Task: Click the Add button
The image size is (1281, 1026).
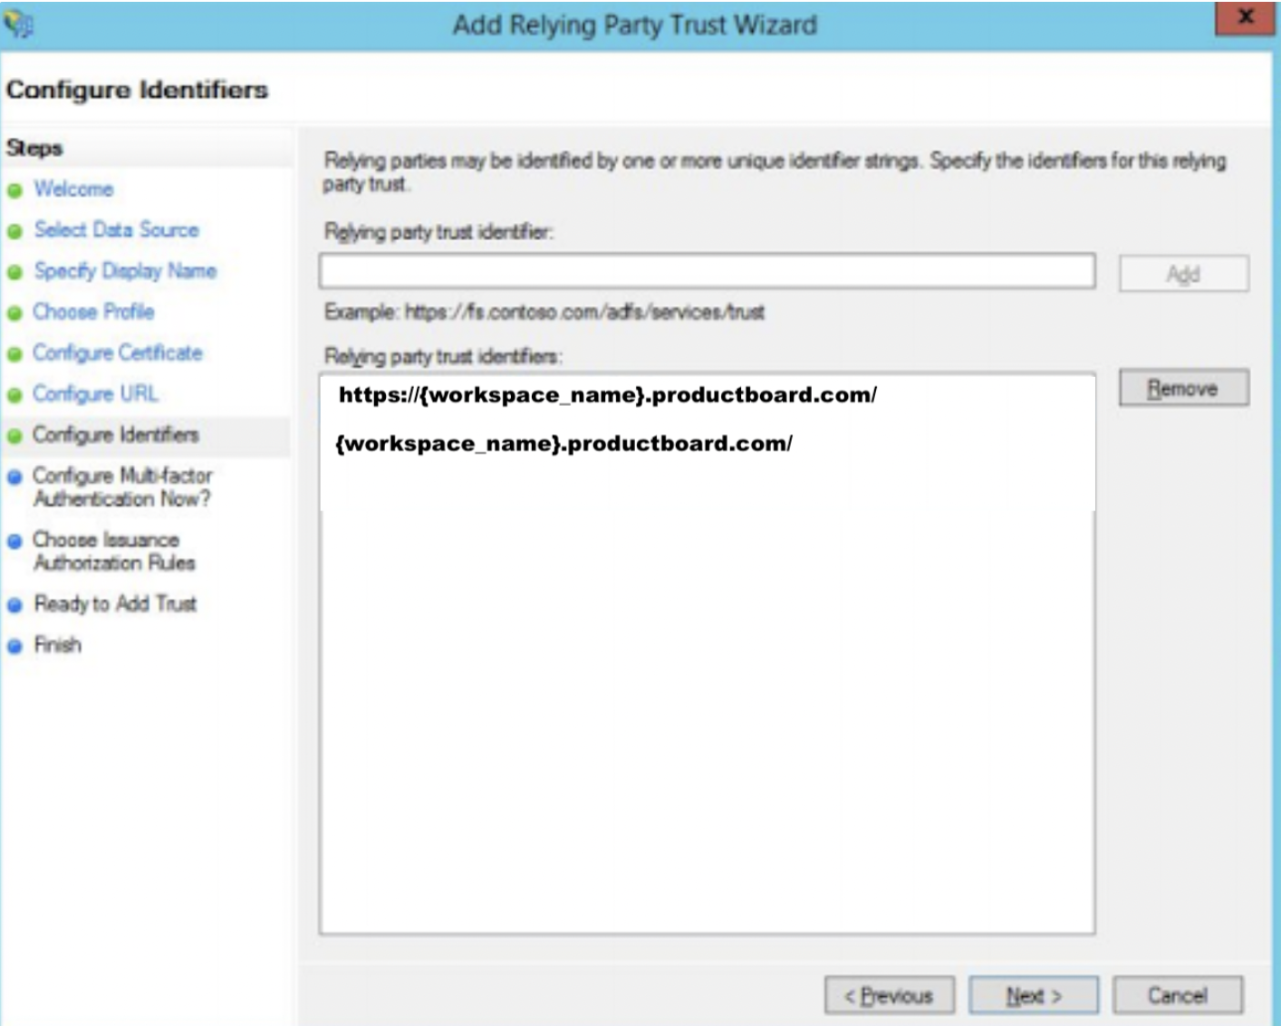Action: point(1183,274)
